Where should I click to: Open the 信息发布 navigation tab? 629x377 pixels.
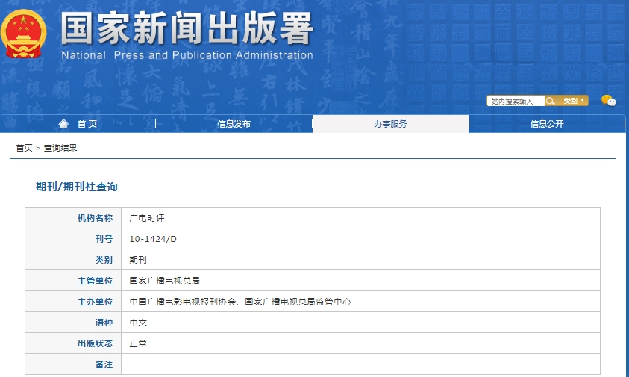[x=234, y=124]
